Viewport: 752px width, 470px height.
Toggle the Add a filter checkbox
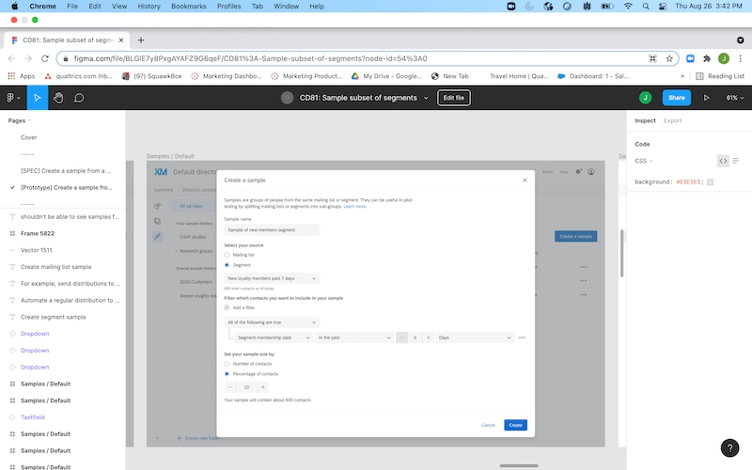click(x=227, y=307)
